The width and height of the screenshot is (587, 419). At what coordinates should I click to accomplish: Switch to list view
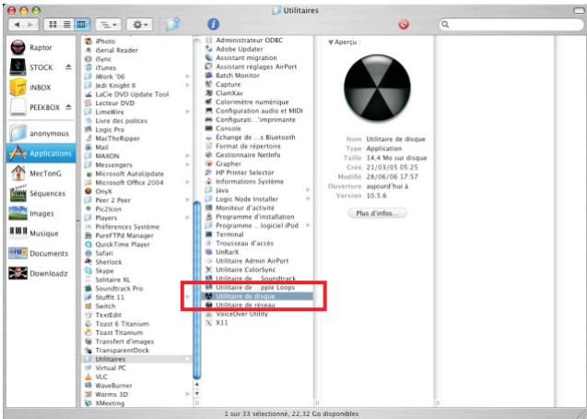point(67,25)
